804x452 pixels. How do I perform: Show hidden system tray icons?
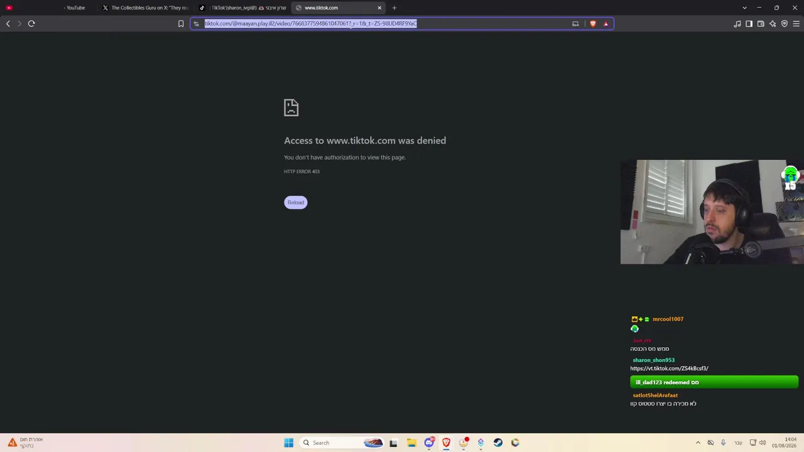click(x=698, y=443)
